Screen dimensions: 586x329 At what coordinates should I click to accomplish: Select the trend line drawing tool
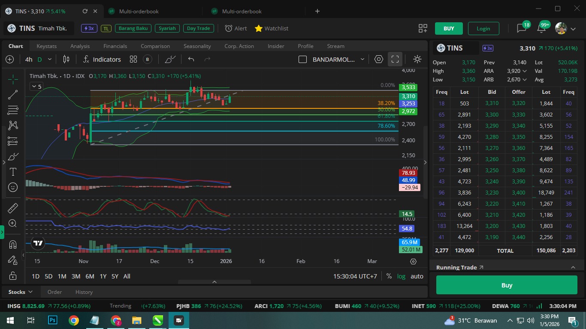[13, 95]
